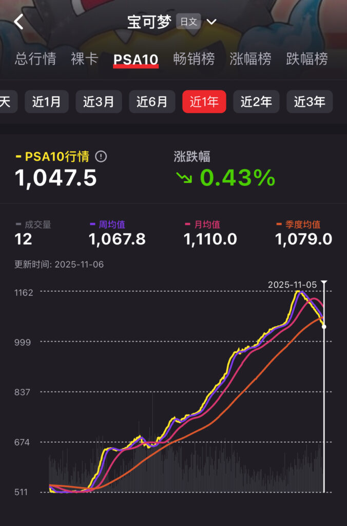347x526 pixels.
Task: Open the PSA10行情 info icon
Action: point(101,157)
